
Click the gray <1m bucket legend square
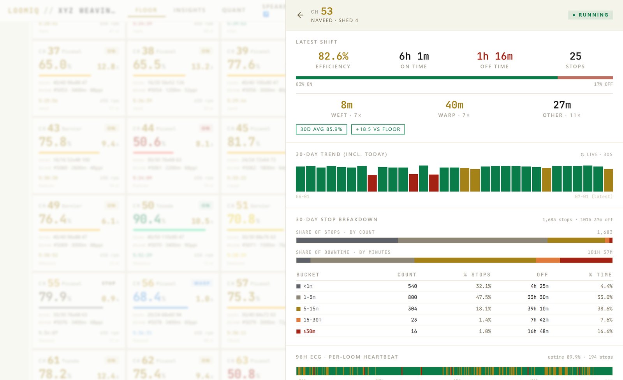(x=298, y=286)
